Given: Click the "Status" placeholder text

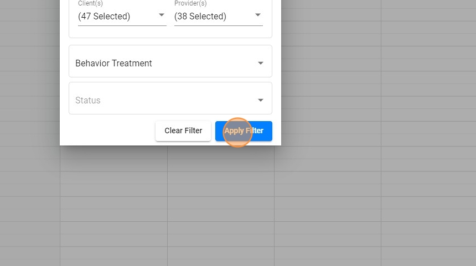Looking at the screenshot, I should pyautogui.click(x=88, y=100).
